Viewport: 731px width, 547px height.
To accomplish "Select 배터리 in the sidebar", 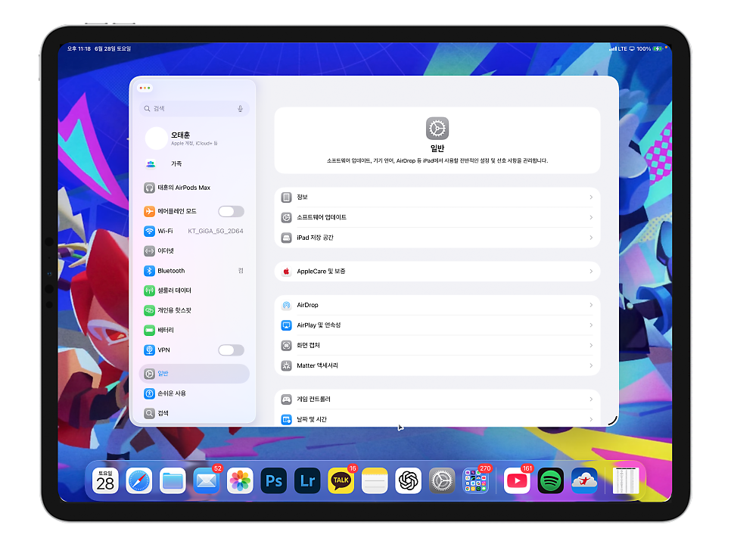I will 194,331.
